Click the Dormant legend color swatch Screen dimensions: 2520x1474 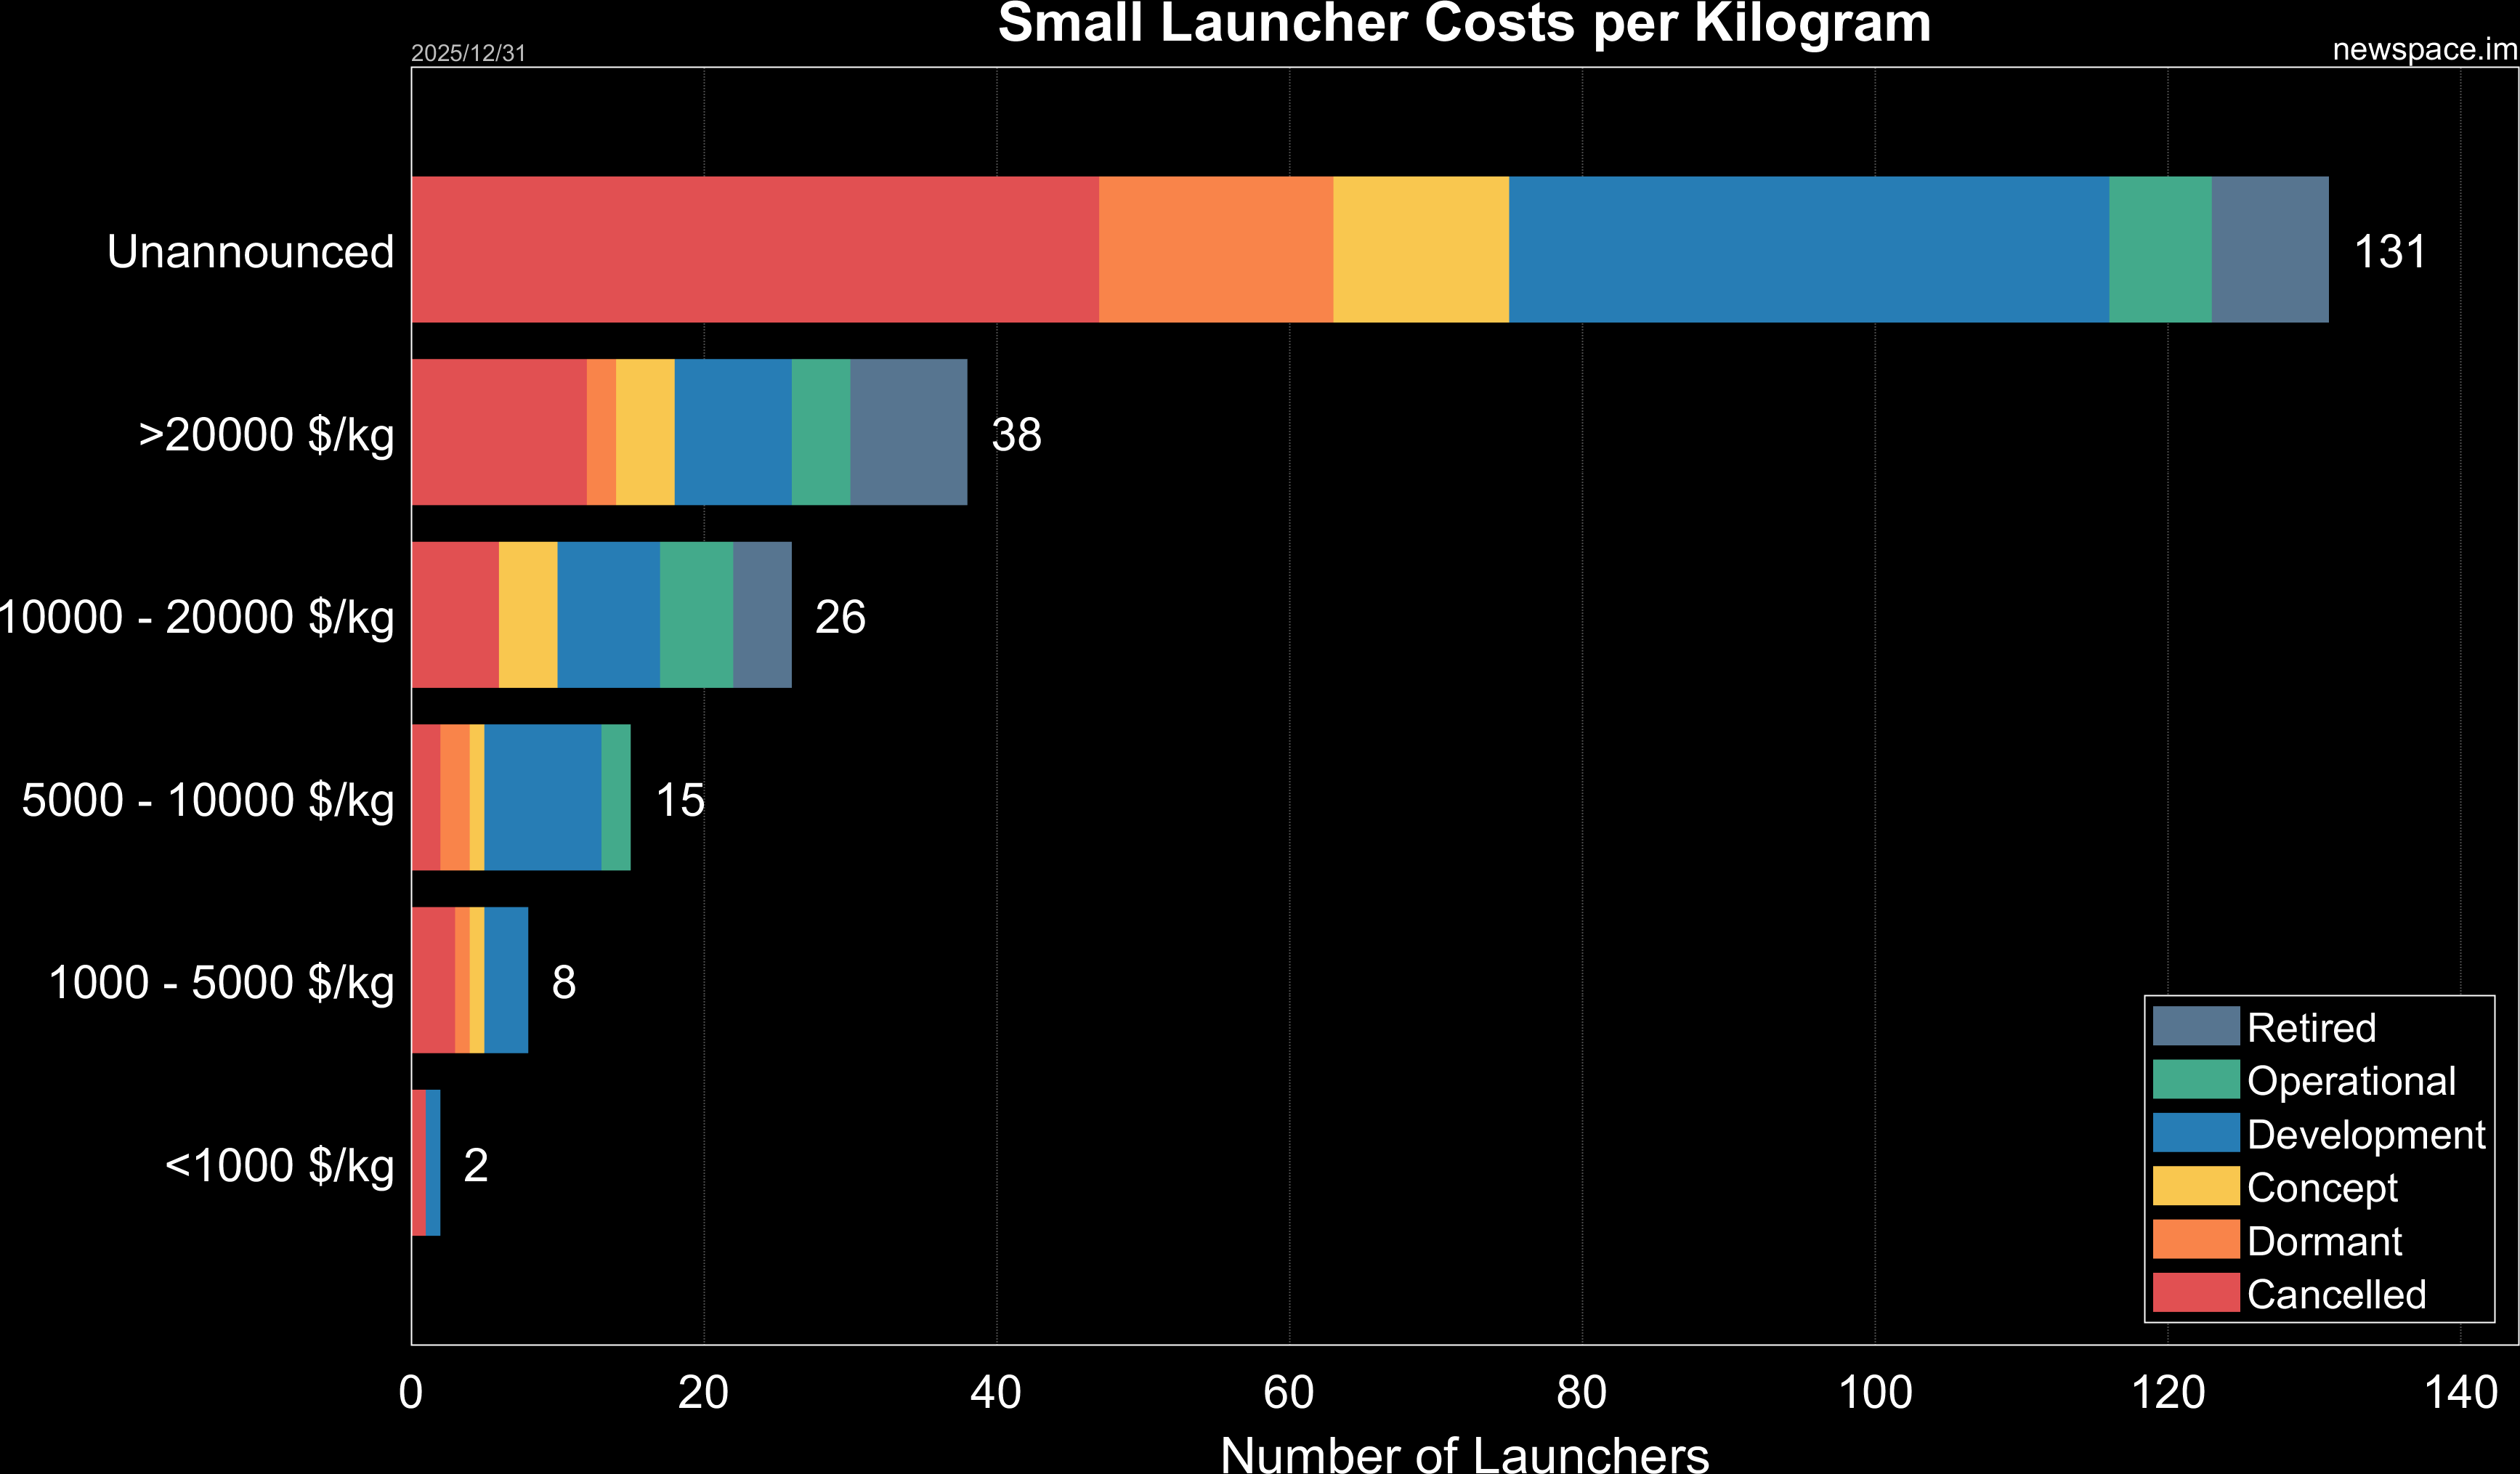pyautogui.click(x=2196, y=1239)
